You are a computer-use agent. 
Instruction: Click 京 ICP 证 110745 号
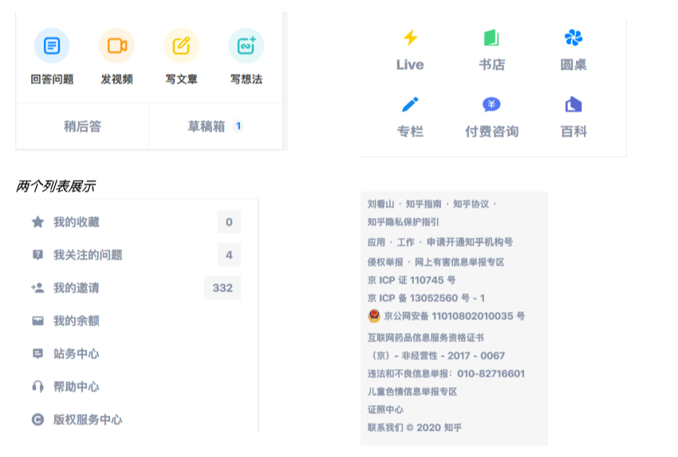pyautogui.click(x=412, y=280)
